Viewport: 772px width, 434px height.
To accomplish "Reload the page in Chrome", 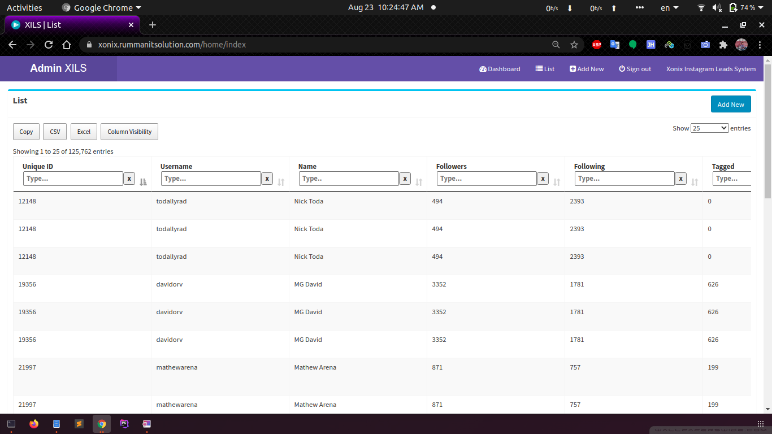I will click(x=49, y=45).
